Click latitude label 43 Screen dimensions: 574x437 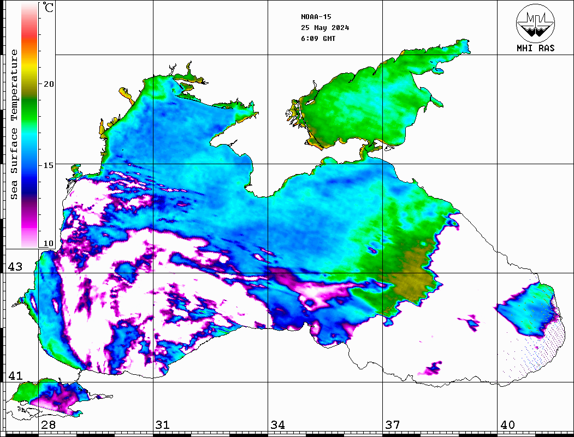pos(15,267)
